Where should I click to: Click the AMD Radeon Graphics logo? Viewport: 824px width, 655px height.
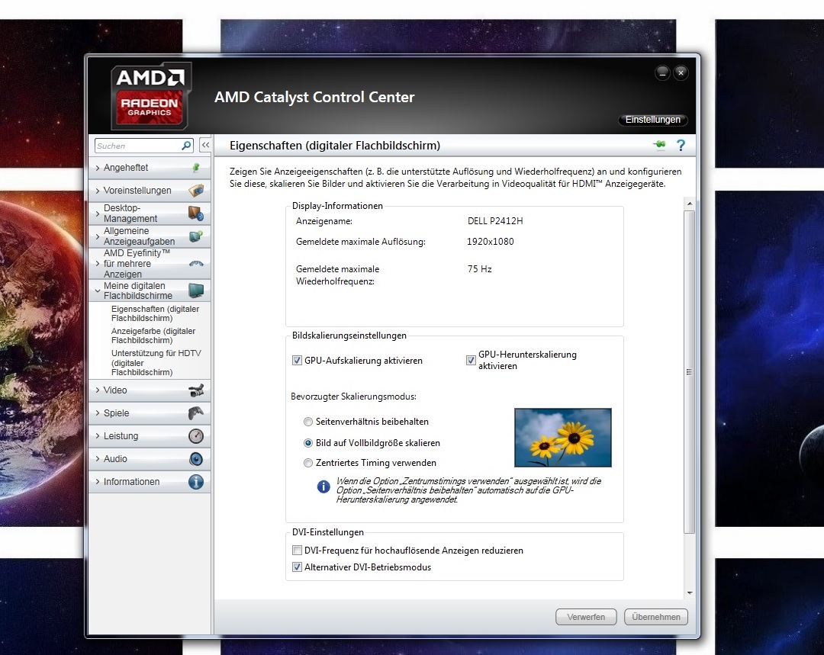click(x=150, y=96)
